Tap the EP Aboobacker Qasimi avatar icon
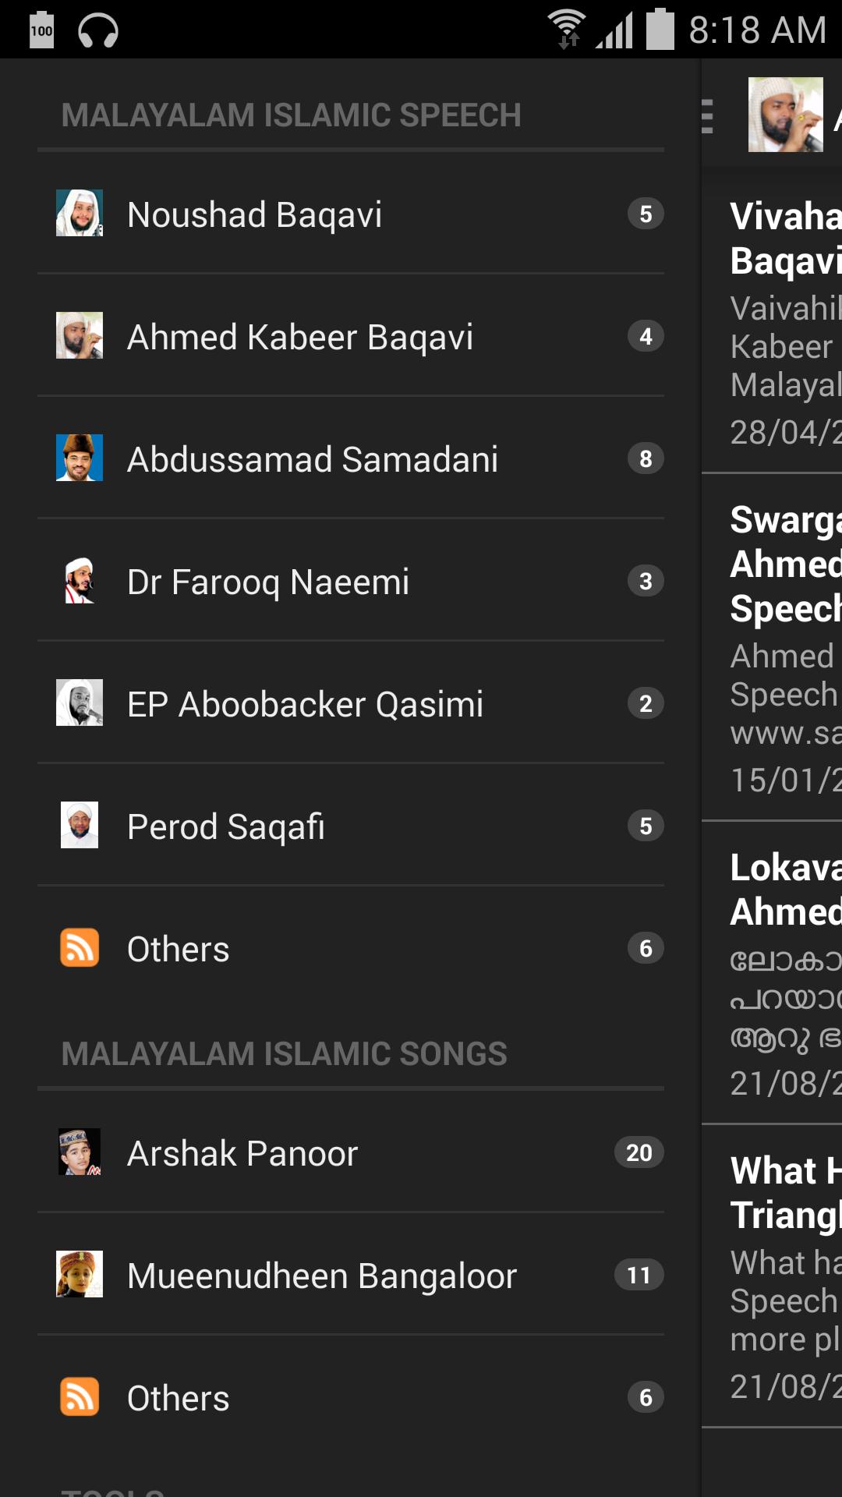This screenshot has height=1497, width=842. tap(80, 703)
